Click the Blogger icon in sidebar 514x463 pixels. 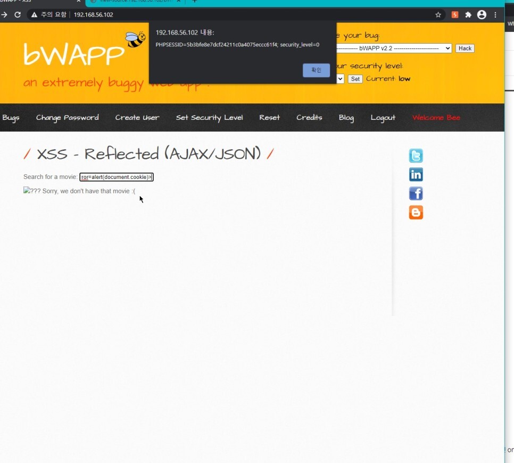416,212
